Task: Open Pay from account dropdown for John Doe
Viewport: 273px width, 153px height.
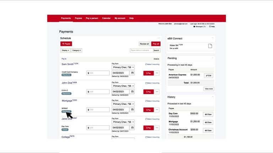Action: click(123, 86)
